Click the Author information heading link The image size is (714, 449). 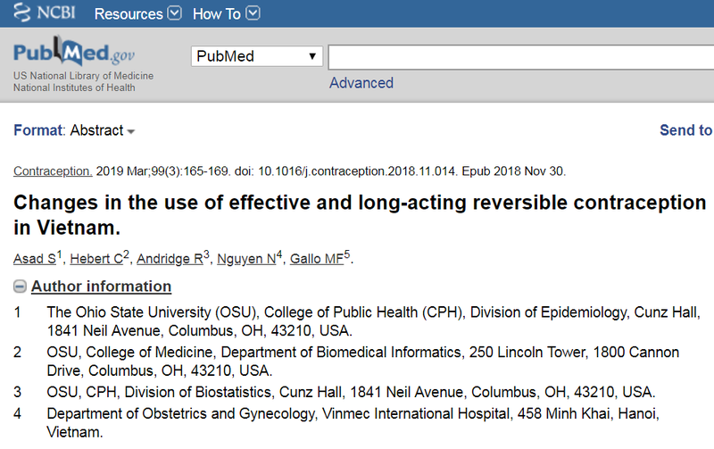tap(101, 287)
